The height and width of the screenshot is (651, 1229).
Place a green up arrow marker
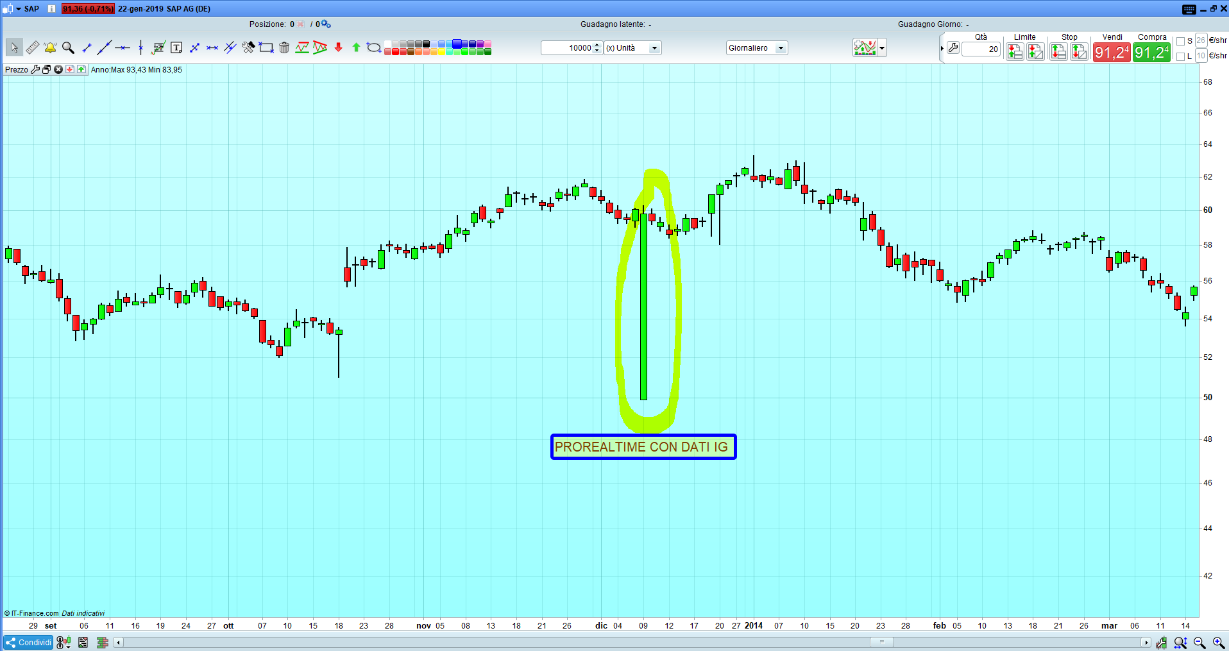(x=356, y=47)
